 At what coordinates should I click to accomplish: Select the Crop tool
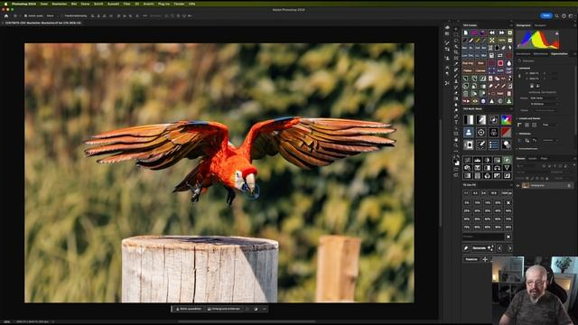(x=456, y=52)
